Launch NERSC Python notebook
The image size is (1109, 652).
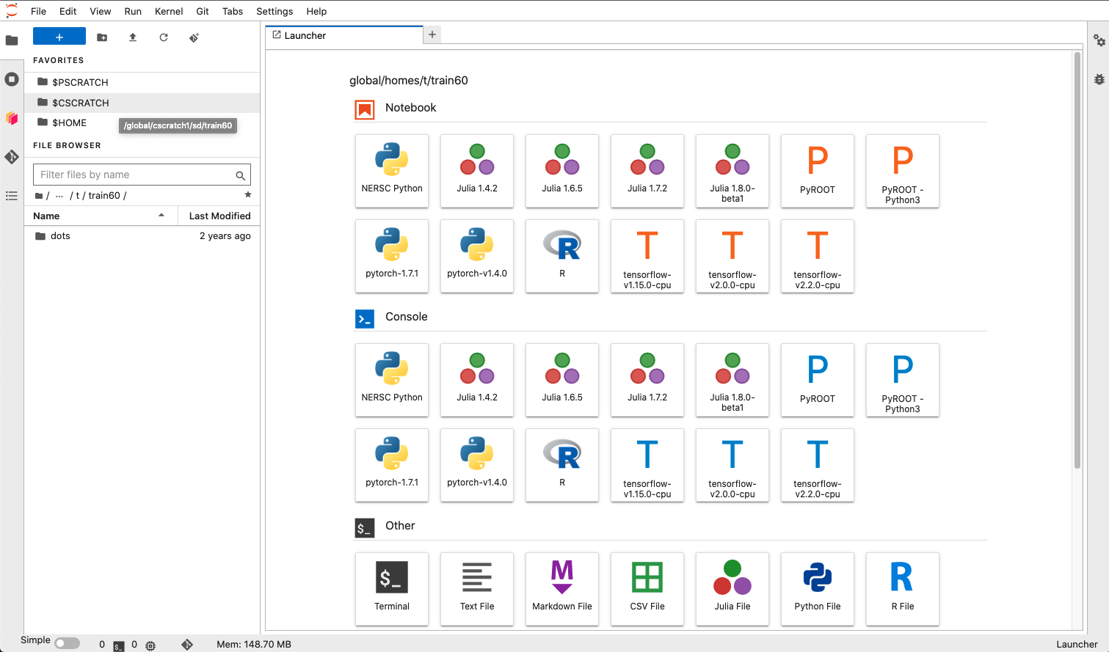392,171
